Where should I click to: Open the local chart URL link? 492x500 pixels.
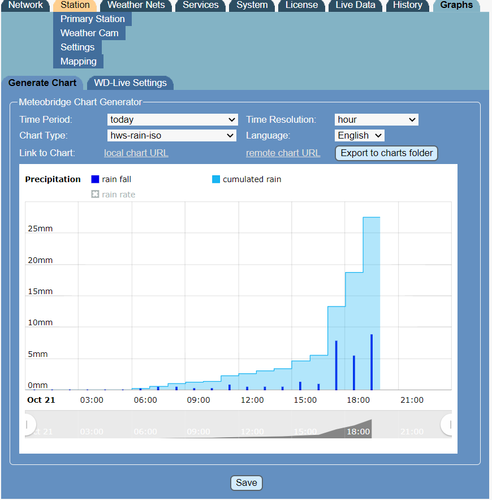(x=136, y=153)
